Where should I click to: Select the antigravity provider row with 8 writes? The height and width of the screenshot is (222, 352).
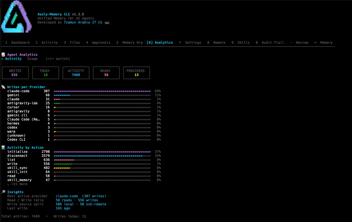click(84, 111)
